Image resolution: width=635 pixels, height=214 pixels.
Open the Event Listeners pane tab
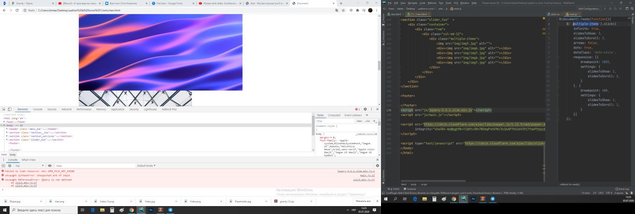pyautogui.click(x=353, y=115)
